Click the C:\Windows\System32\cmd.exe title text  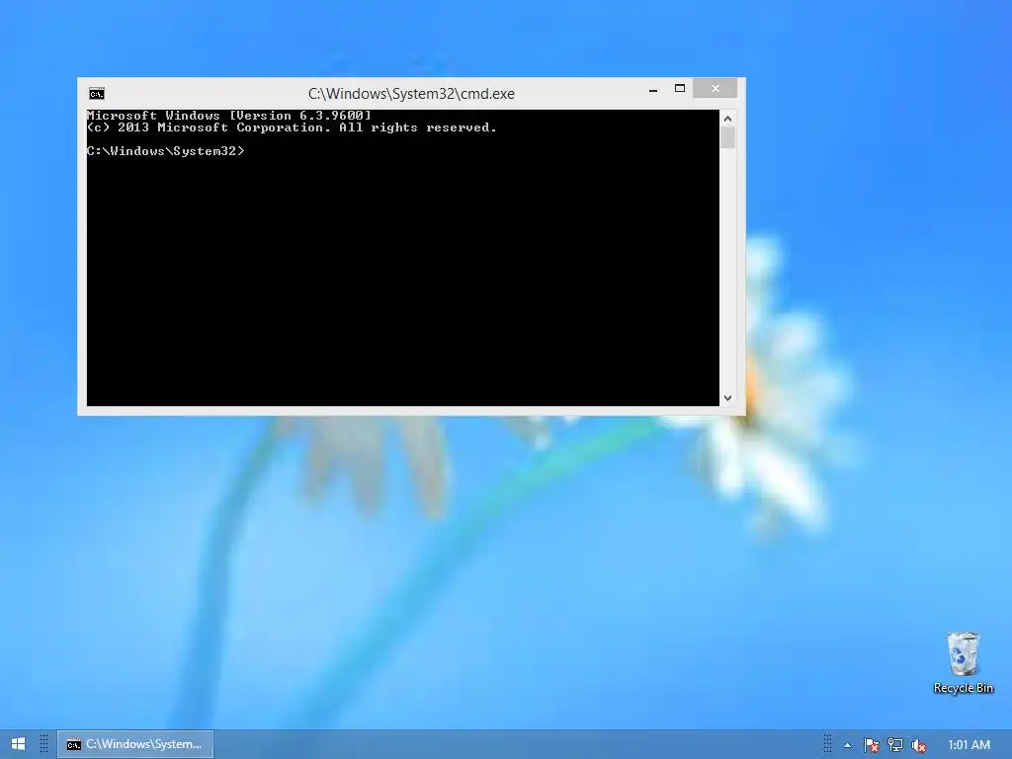pyautogui.click(x=411, y=94)
